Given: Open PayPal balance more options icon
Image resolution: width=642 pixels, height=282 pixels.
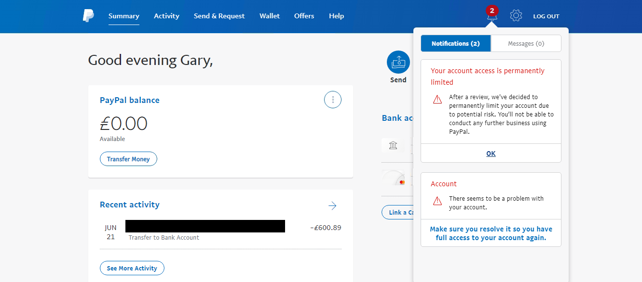Looking at the screenshot, I should (333, 100).
